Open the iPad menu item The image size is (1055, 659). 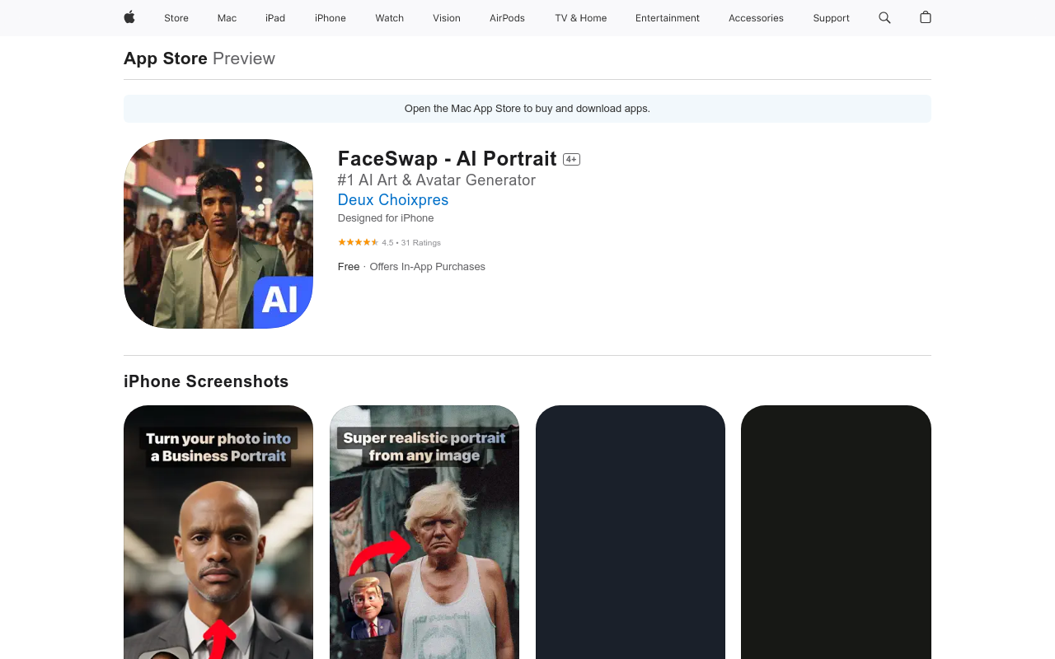275,18
